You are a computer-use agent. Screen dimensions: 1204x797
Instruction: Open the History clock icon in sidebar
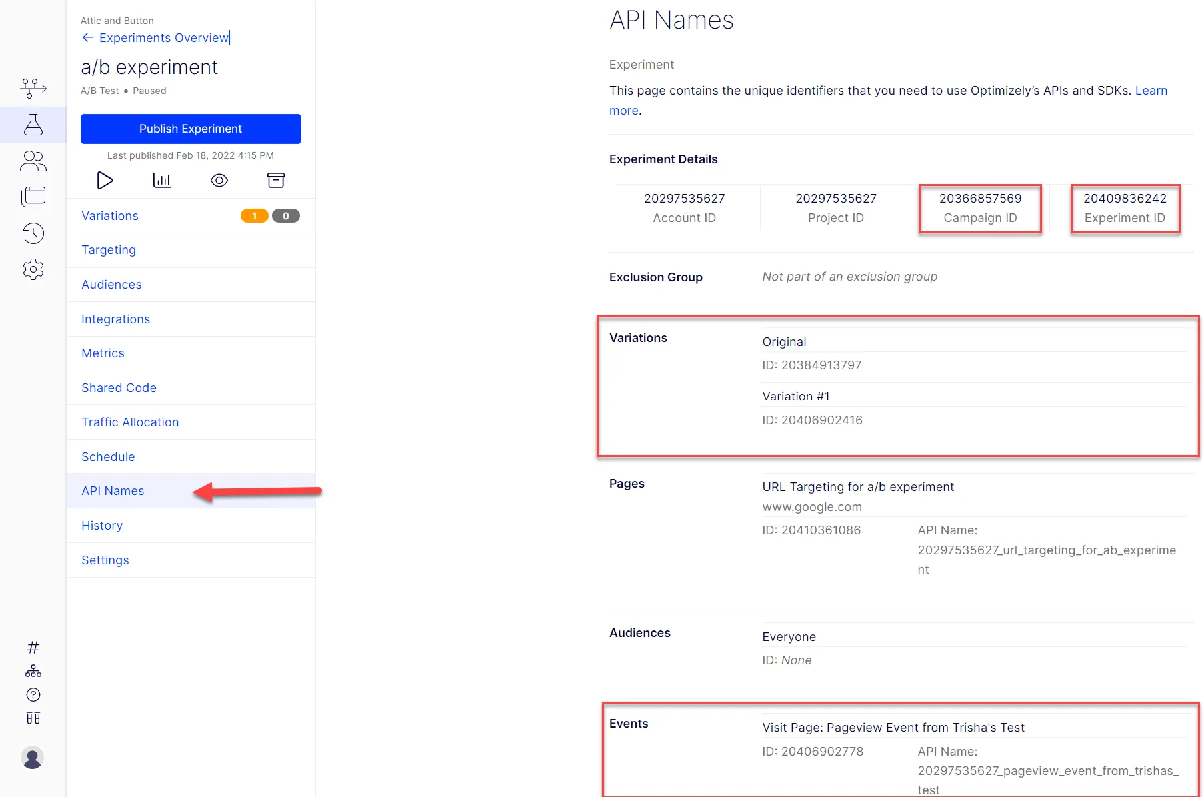click(x=33, y=233)
